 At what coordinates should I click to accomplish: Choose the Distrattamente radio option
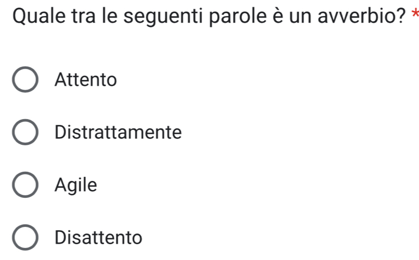coord(25,133)
